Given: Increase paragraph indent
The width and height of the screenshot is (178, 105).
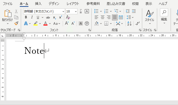Looking at the screenshot, I should pyautogui.click(x=134, y=11).
